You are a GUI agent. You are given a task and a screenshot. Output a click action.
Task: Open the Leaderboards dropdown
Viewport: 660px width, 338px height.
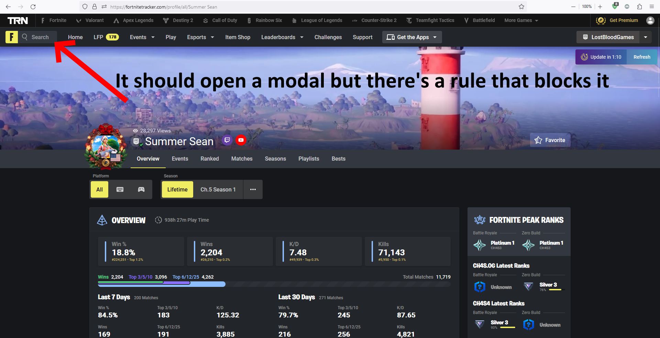point(282,37)
